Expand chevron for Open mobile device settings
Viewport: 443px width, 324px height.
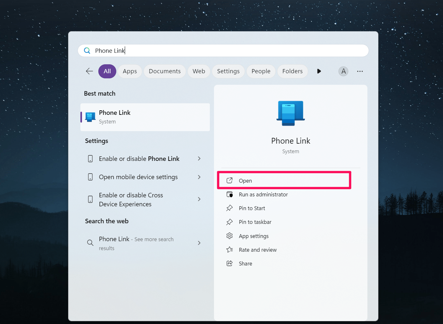(199, 177)
